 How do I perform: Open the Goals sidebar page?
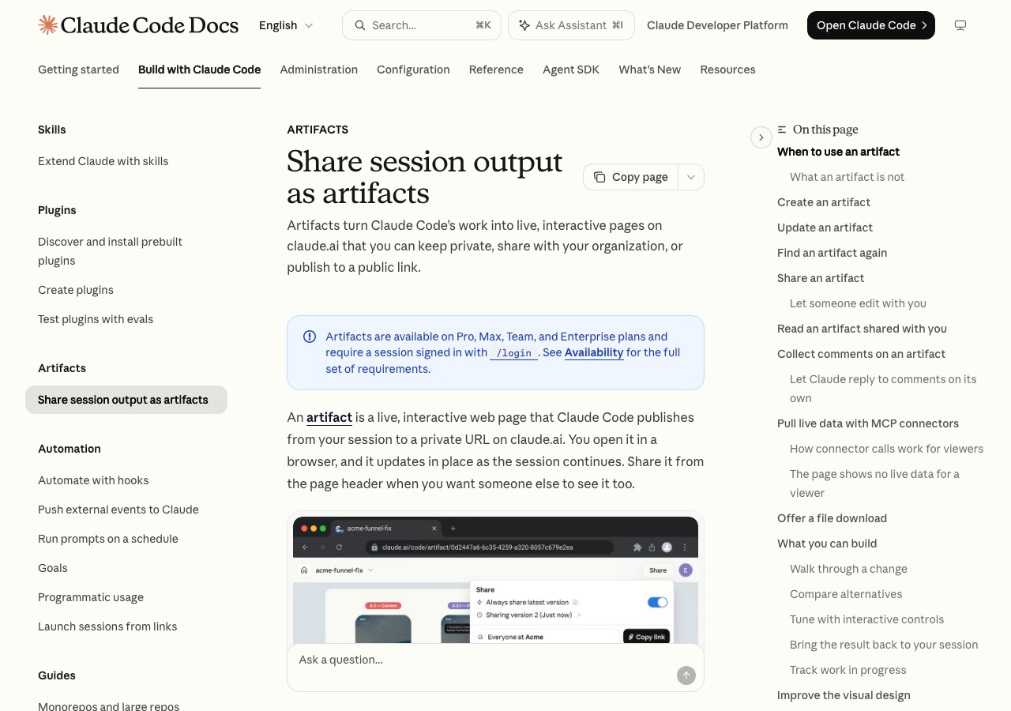pyautogui.click(x=53, y=568)
